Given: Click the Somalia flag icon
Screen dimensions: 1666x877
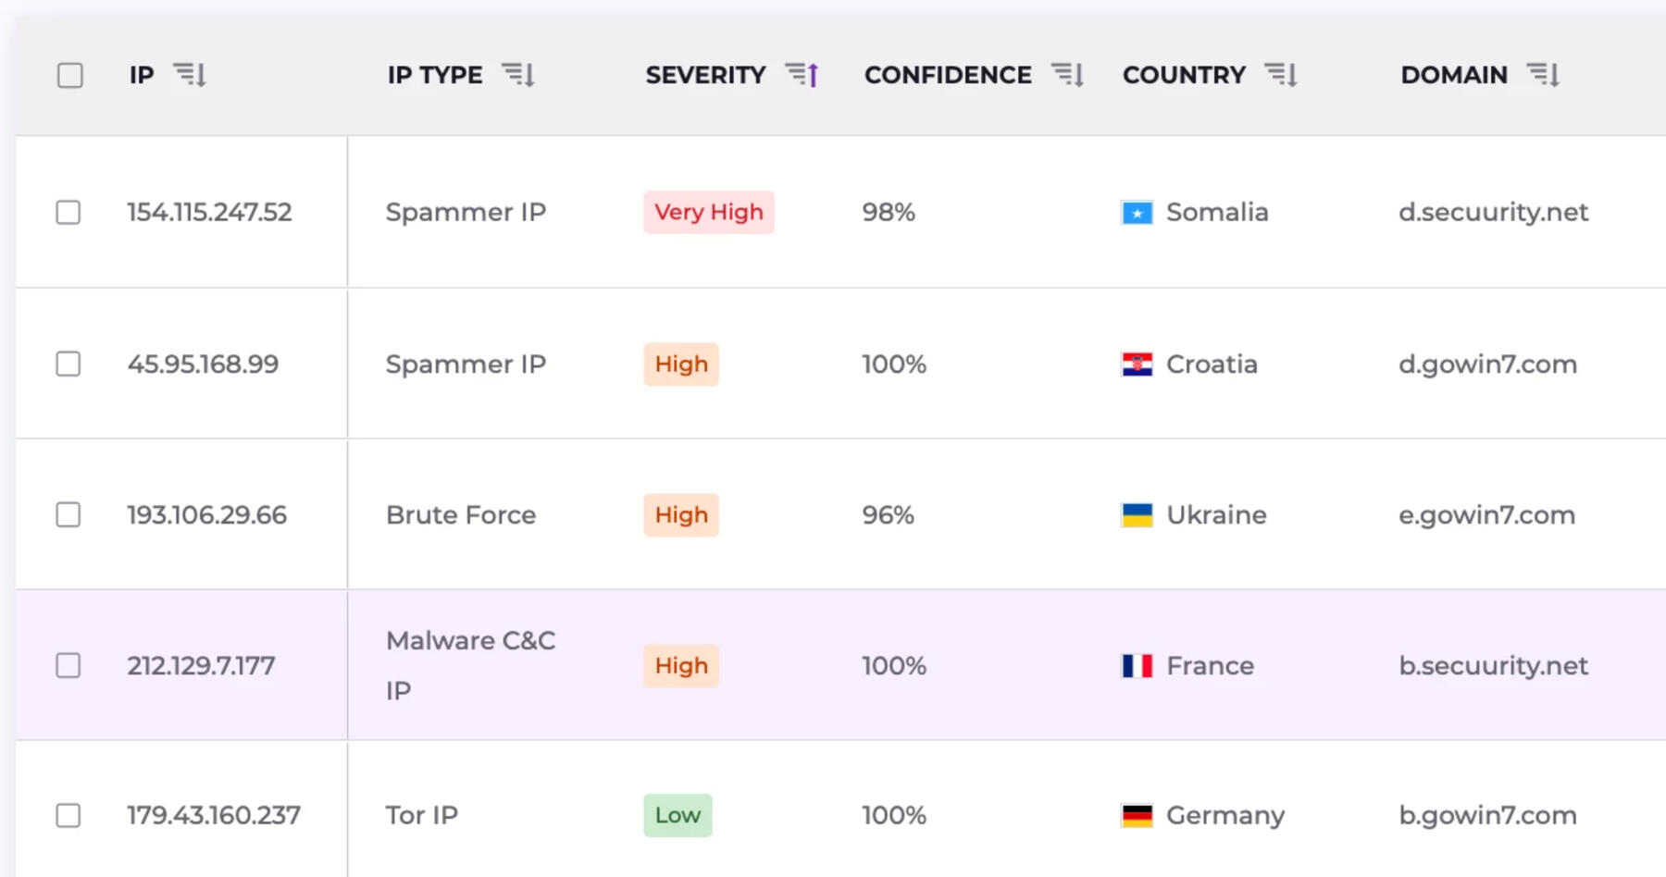Looking at the screenshot, I should pyautogui.click(x=1137, y=213).
